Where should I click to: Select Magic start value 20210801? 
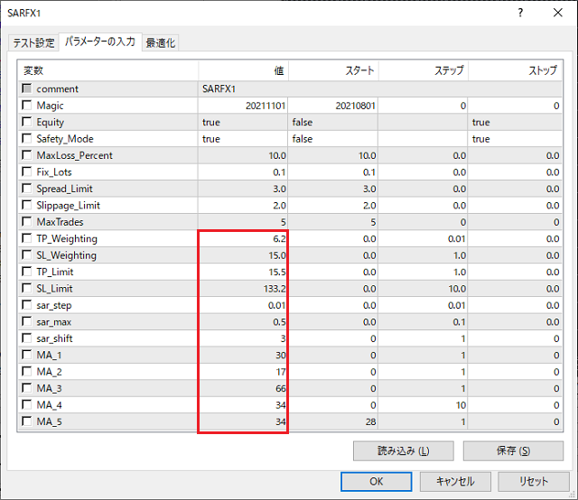(x=333, y=106)
